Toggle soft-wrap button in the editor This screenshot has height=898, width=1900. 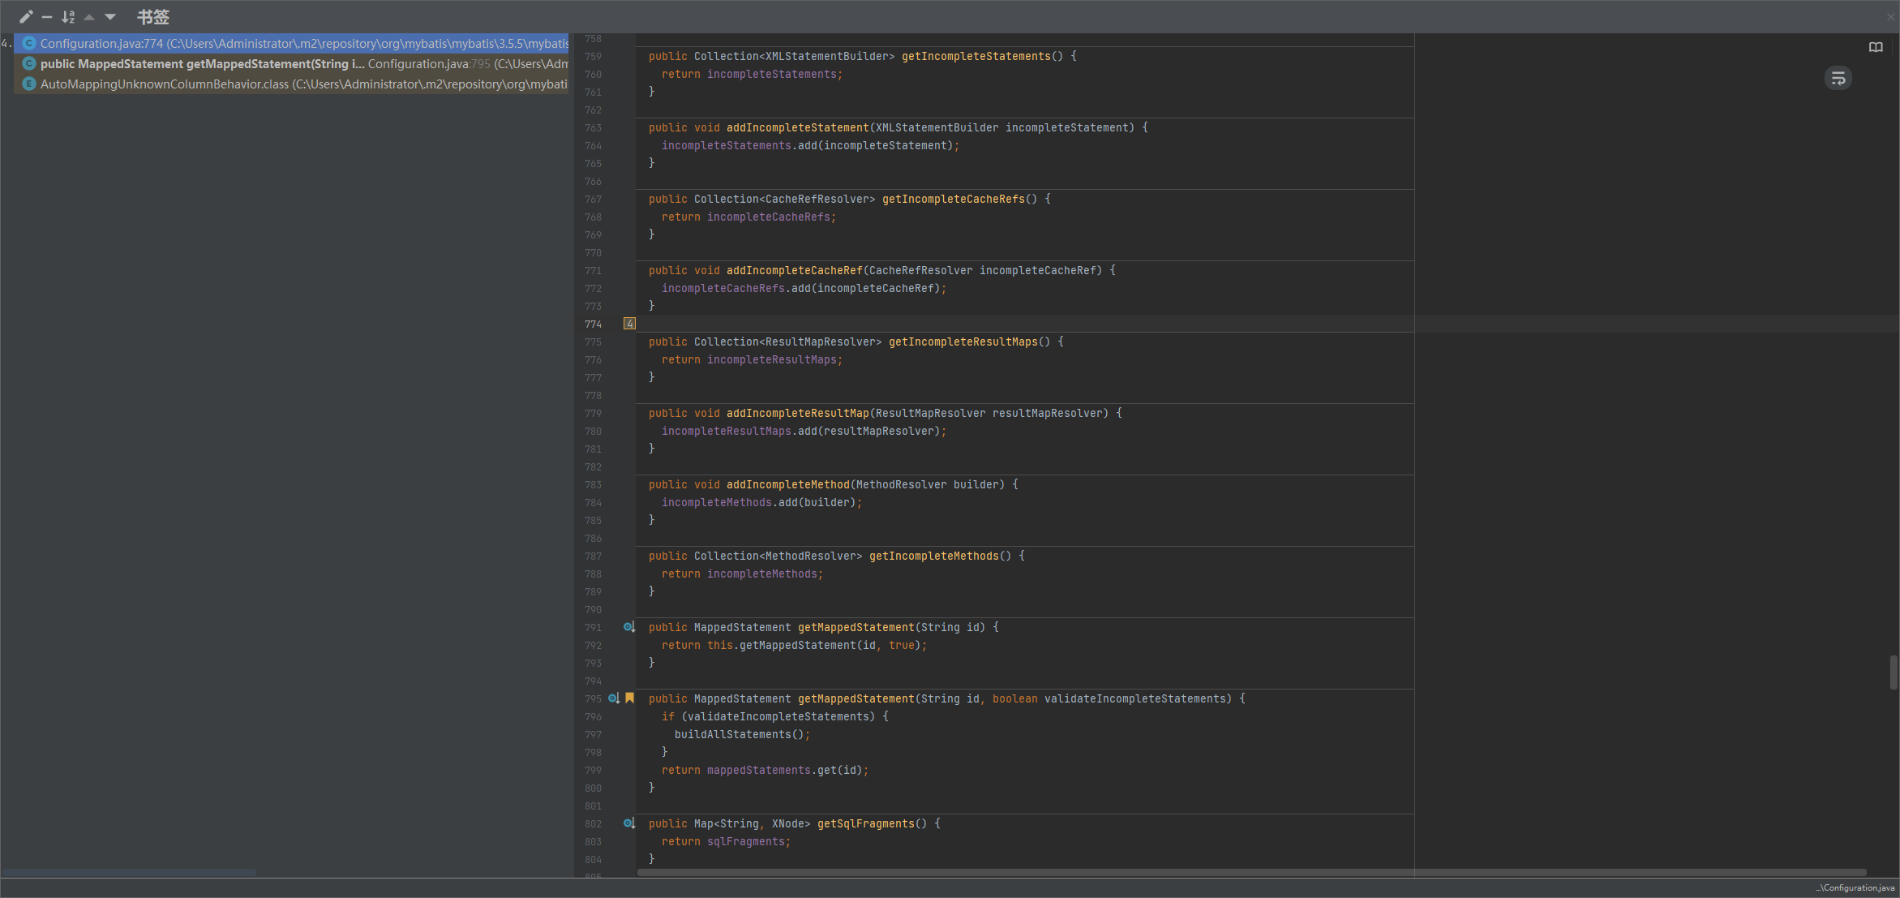[1838, 78]
